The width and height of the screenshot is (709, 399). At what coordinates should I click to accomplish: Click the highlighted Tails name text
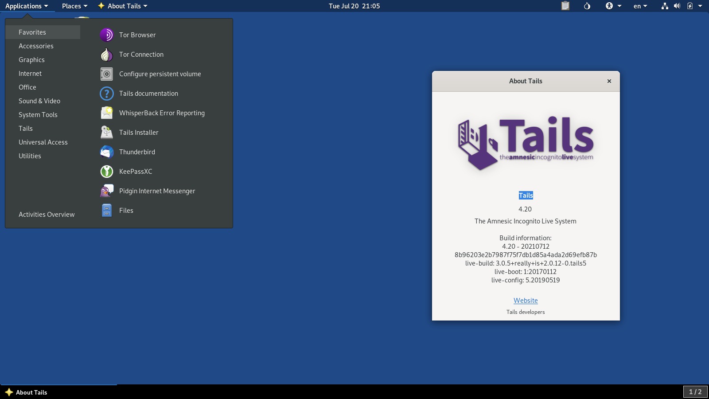(526, 195)
